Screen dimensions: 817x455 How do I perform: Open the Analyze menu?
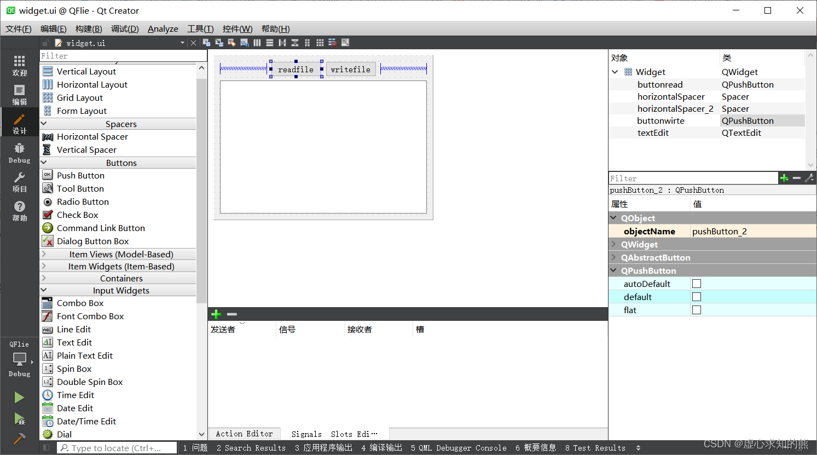click(163, 29)
